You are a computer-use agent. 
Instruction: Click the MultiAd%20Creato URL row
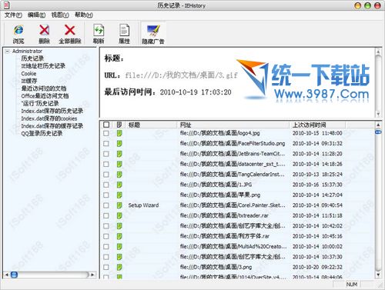238,247
